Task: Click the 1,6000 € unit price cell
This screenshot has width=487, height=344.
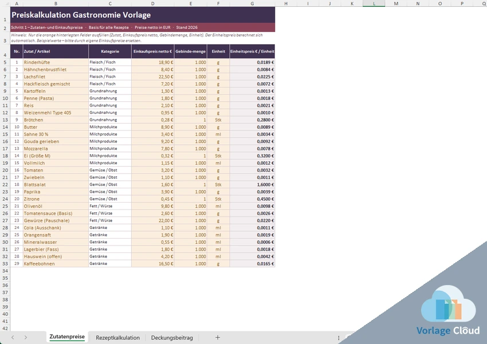Action: [252, 184]
